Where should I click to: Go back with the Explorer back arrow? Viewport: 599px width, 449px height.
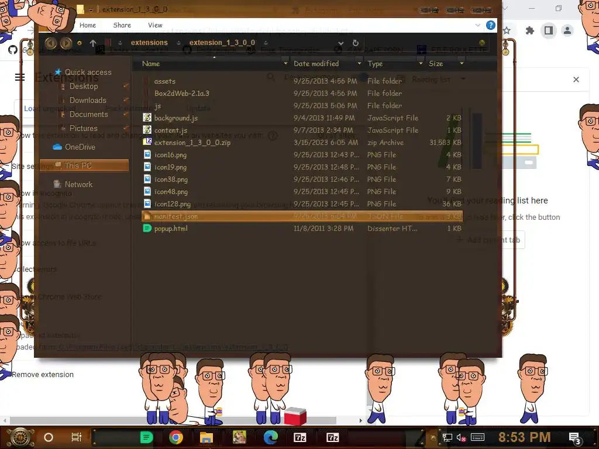(50, 43)
